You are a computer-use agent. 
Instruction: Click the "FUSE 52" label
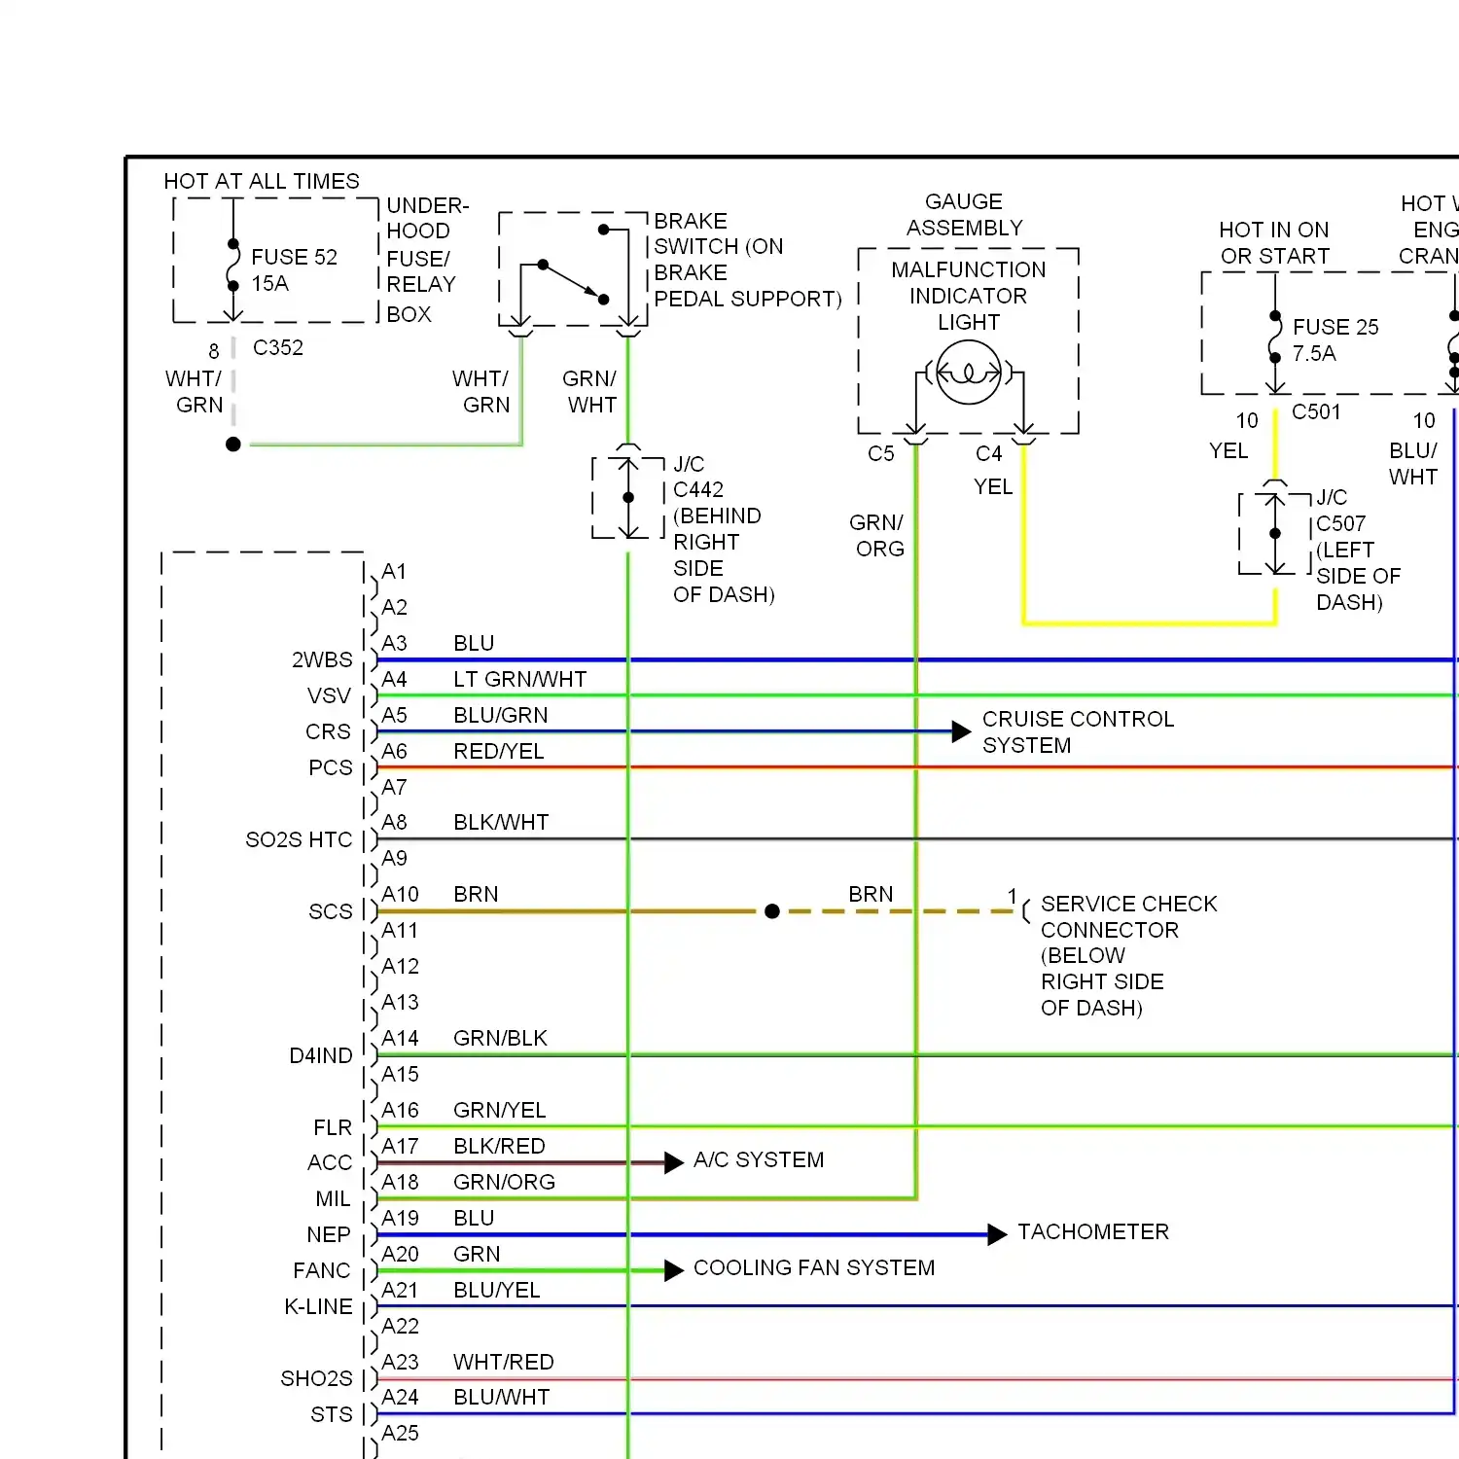[295, 257]
